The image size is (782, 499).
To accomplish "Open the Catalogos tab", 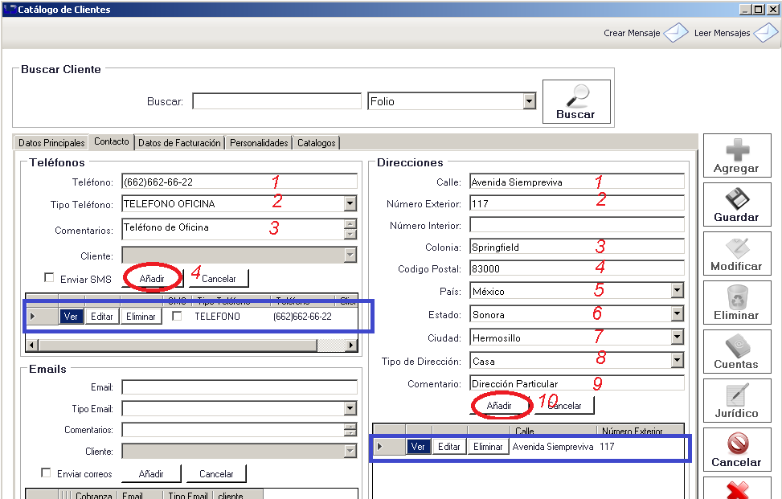I will pyautogui.click(x=317, y=142).
